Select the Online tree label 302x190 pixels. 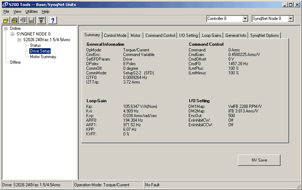point(15,29)
